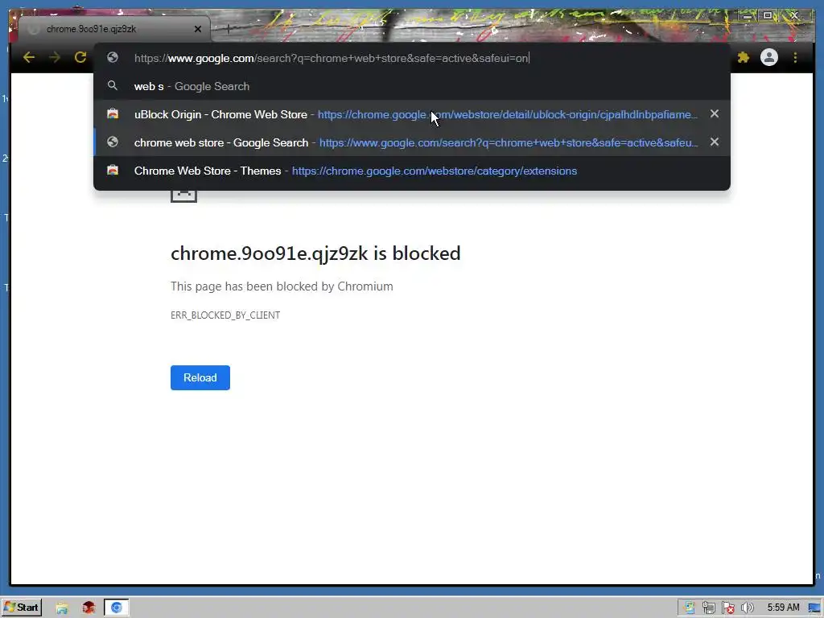Click 'This page has been blocked by Chromium'
Screen dimensions: 824x618
[282, 286]
